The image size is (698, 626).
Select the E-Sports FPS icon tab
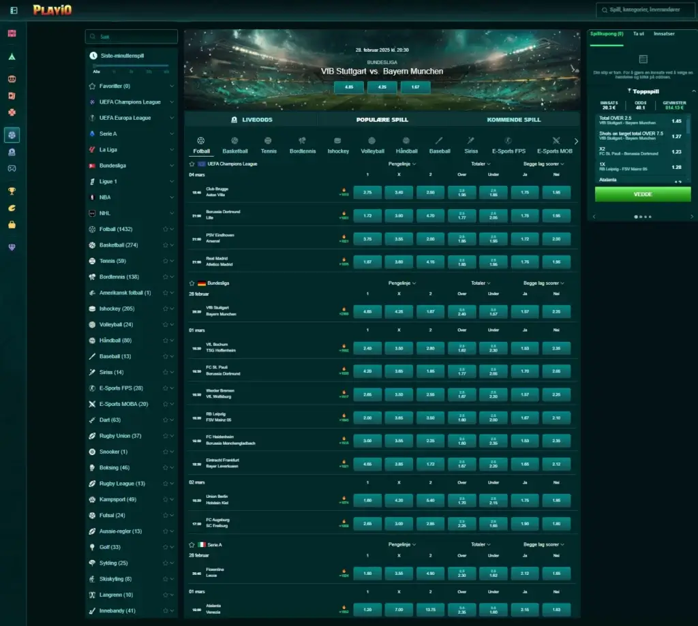(509, 146)
